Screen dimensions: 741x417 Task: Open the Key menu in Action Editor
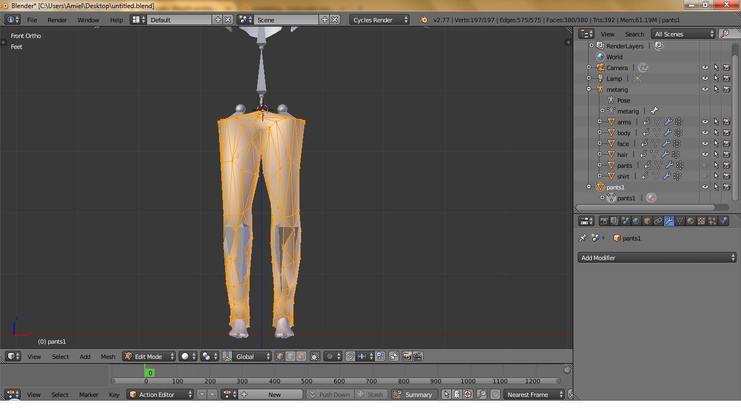pos(114,394)
